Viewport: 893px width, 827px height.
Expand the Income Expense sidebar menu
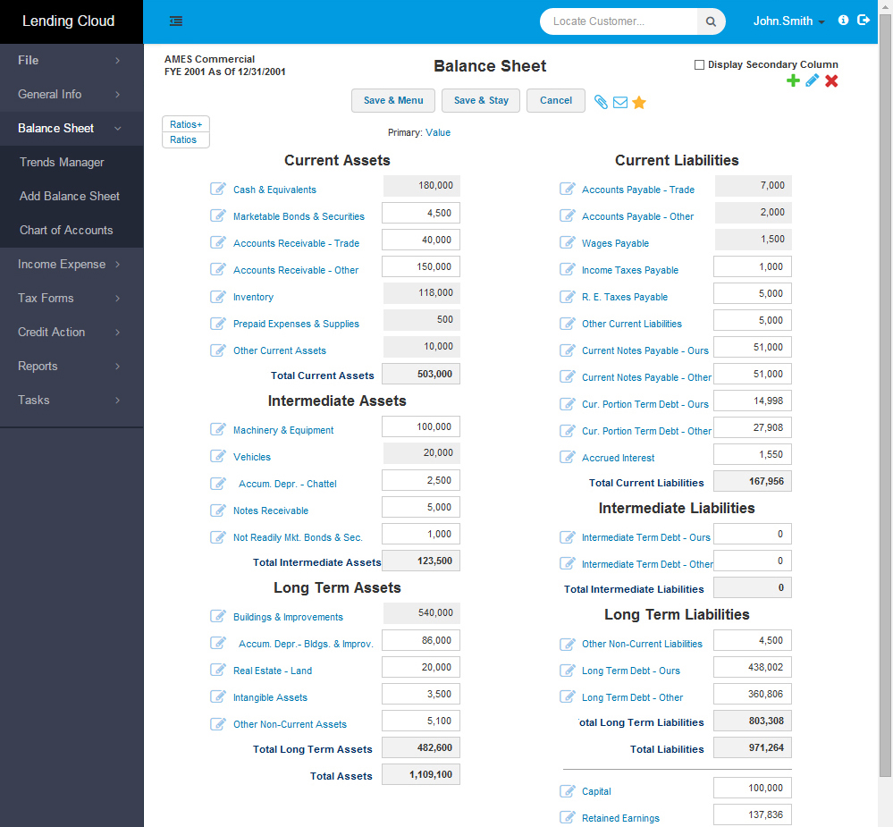[x=72, y=264]
